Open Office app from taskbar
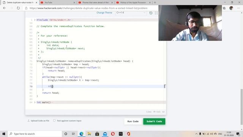243x137 pixels. click(x=129, y=134)
